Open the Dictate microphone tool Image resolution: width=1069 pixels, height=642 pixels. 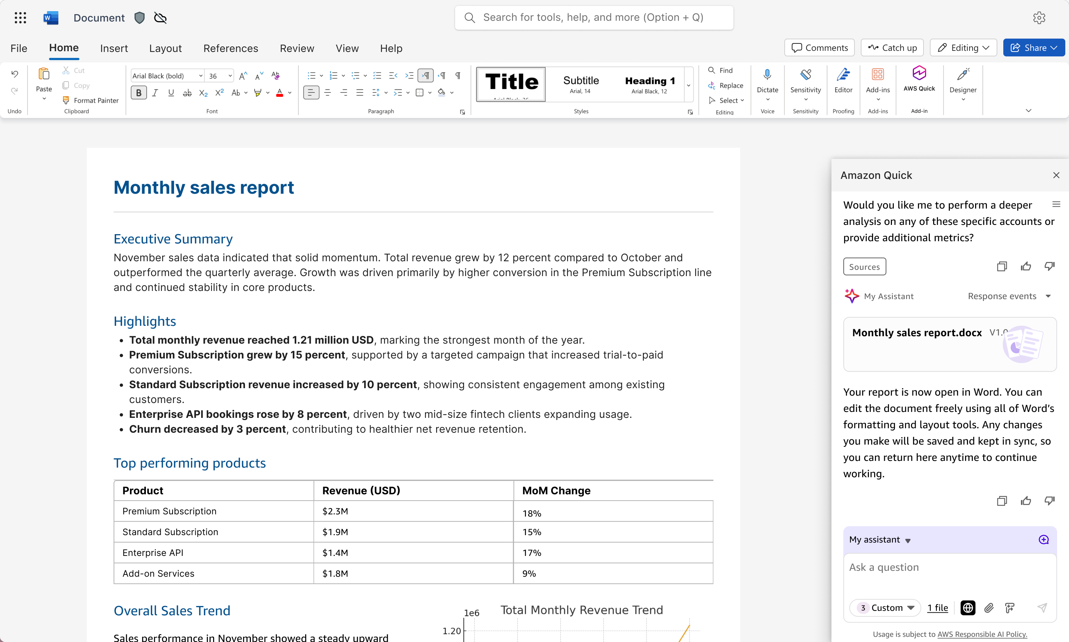coord(767,75)
